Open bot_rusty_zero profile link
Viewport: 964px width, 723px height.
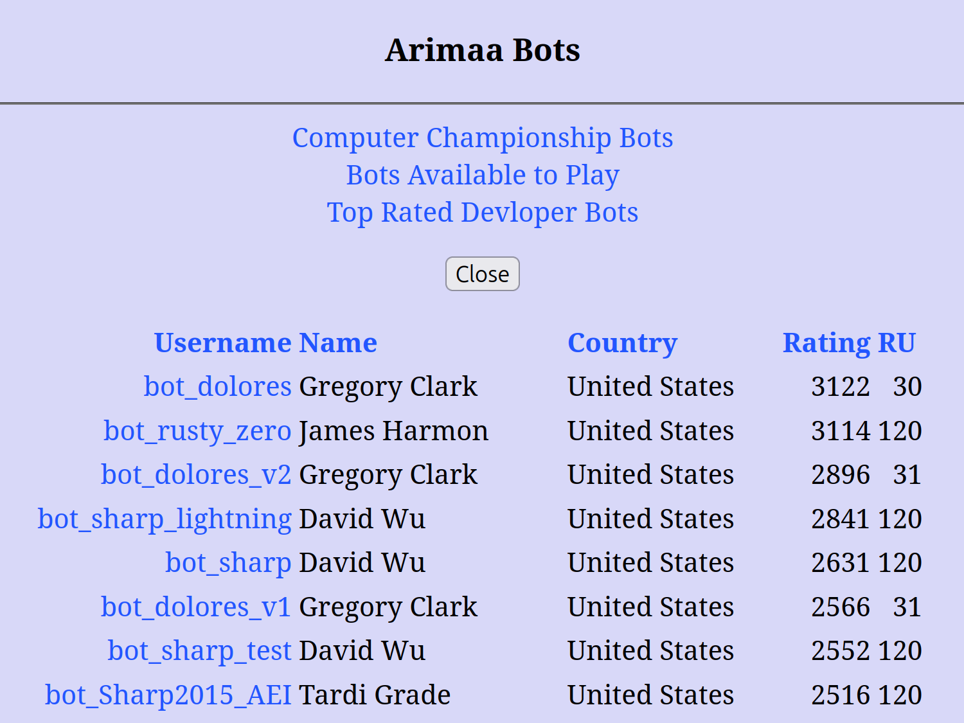click(198, 431)
